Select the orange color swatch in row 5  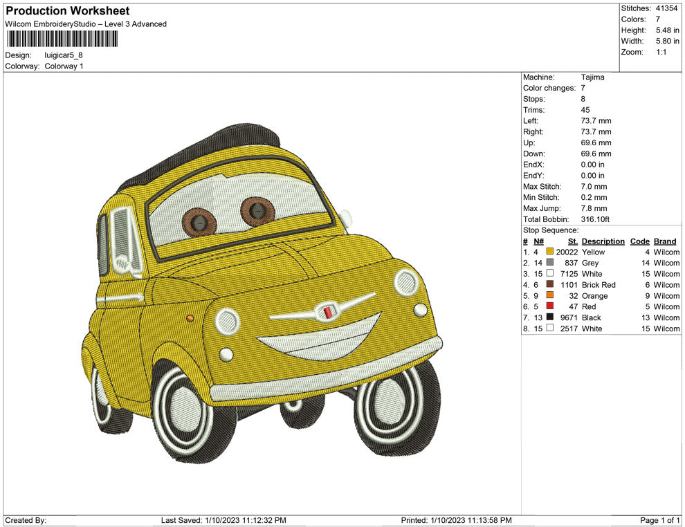tap(550, 296)
